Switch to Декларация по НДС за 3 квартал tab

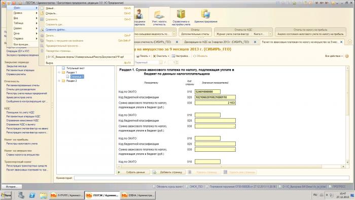pyautogui.click(x=217, y=42)
